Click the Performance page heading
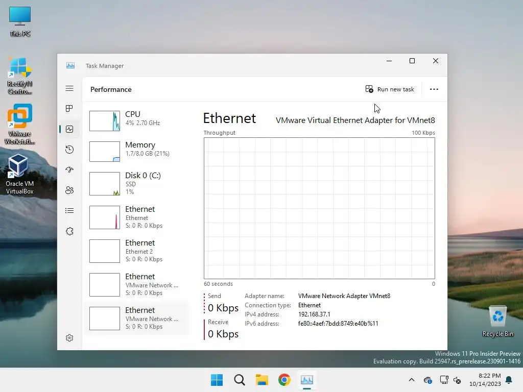The width and height of the screenshot is (523, 392). (111, 89)
